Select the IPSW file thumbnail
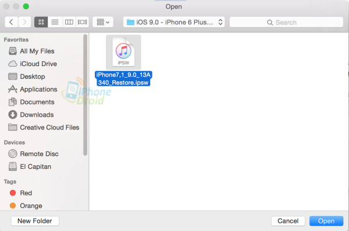This screenshot has width=349, height=231. click(x=123, y=52)
